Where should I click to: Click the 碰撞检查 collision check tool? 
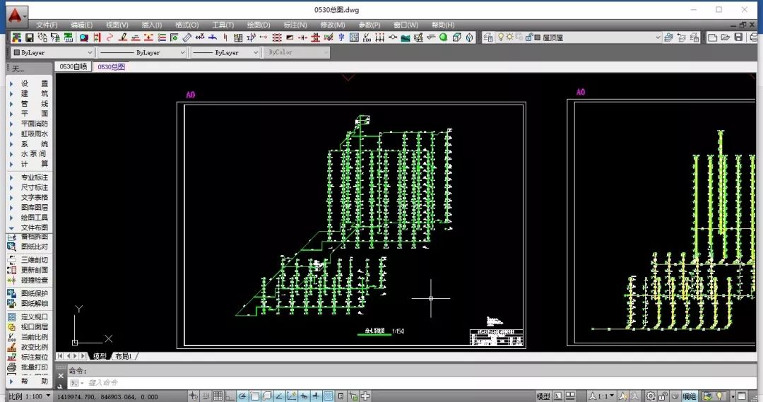(x=28, y=280)
